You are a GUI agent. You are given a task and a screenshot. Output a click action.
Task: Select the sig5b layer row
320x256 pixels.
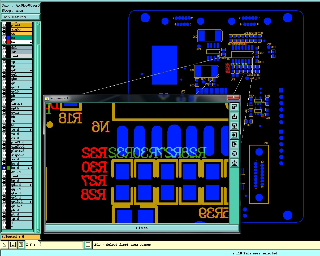22,29
